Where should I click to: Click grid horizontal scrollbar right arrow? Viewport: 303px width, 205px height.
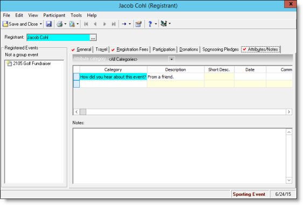[289, 112]
